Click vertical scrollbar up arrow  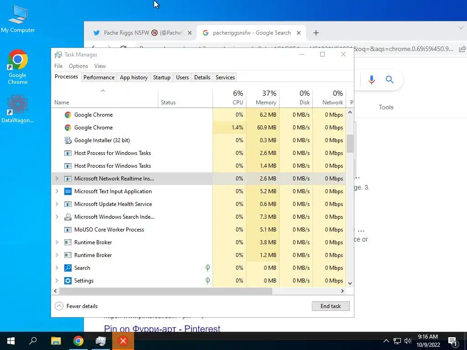[350, 113]
